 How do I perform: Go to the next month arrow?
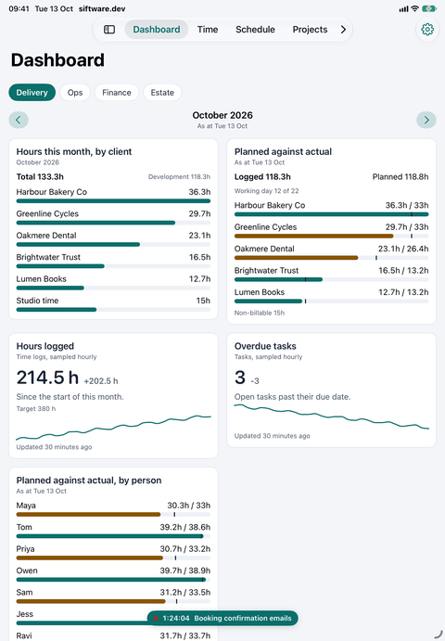pos(426,120)
